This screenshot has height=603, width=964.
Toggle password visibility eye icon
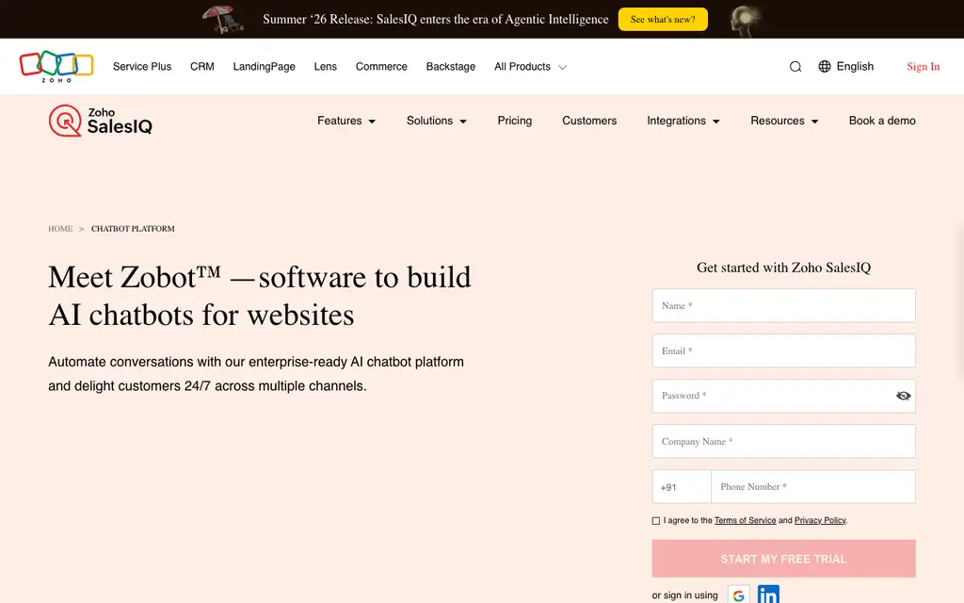(x=903, y=396)
